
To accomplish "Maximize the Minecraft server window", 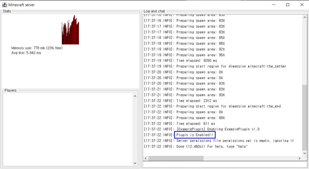I will [x=288, y=5].
